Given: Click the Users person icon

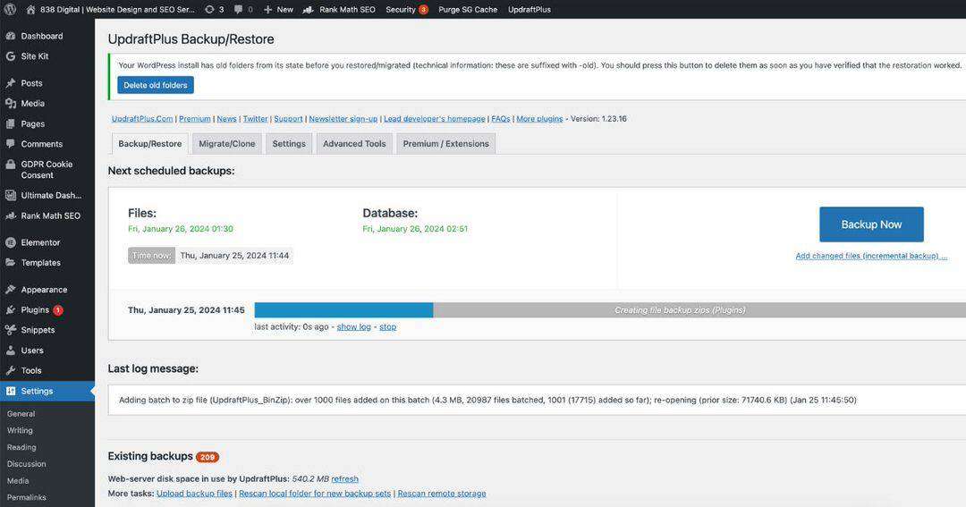Looking at the screenshot, I should pyautogui.click(x=11, y=351).
